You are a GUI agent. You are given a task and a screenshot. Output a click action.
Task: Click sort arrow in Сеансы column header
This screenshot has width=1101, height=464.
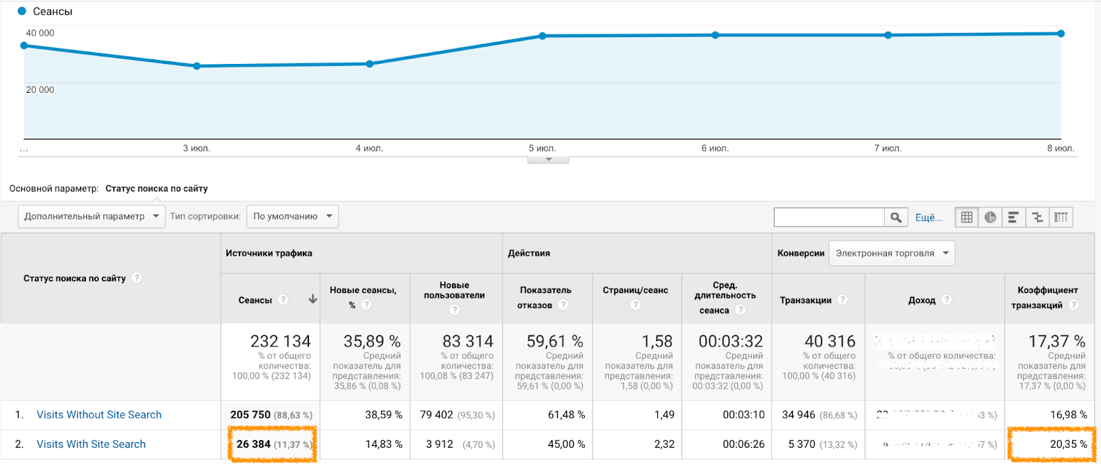(312, 299)
